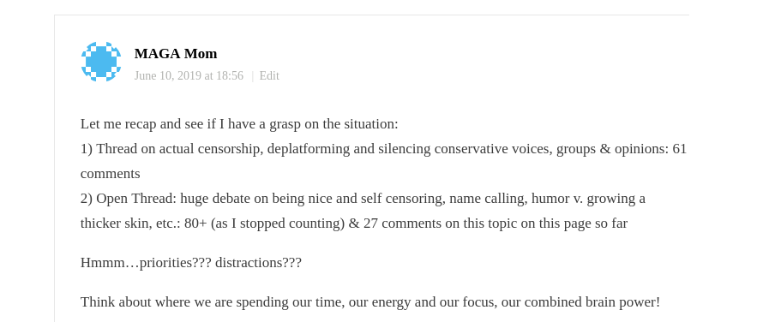Open the MAGA Mom commenter name
Image resolution: width=763 pixels, height=322 pixels.
176,53
